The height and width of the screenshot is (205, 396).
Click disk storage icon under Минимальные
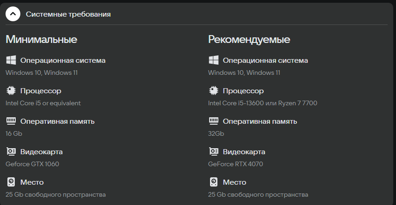11,182
